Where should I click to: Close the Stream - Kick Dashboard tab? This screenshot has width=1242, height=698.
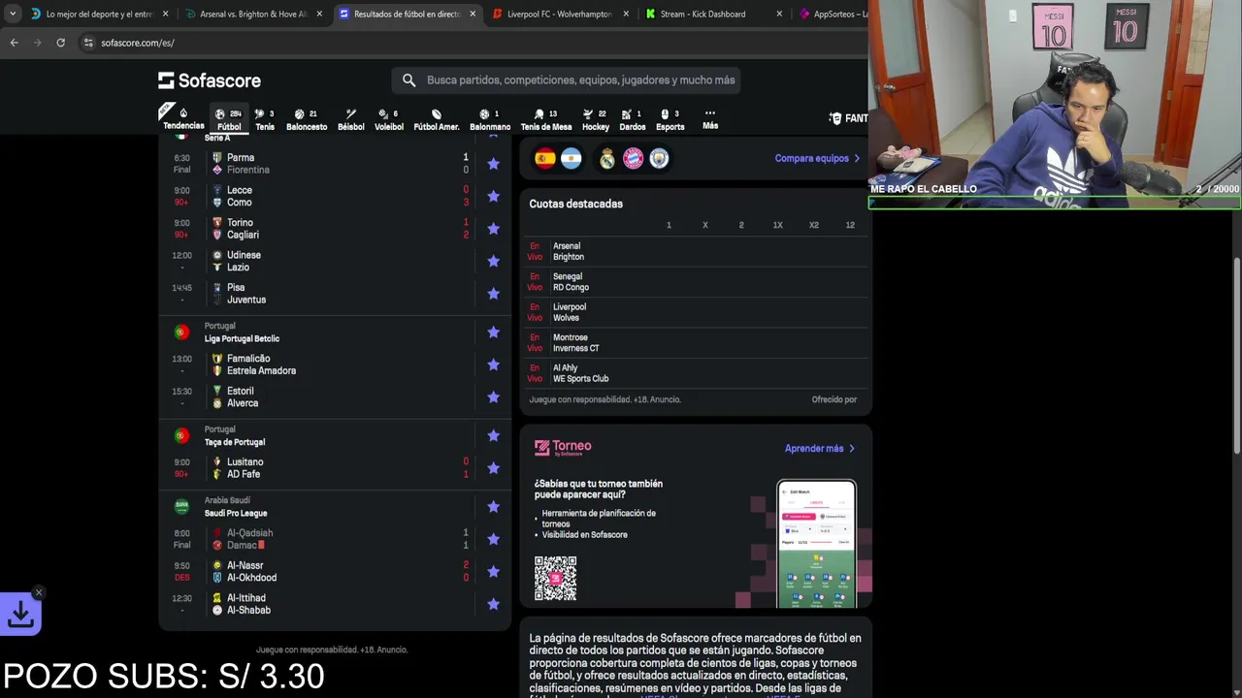(779, 14)
